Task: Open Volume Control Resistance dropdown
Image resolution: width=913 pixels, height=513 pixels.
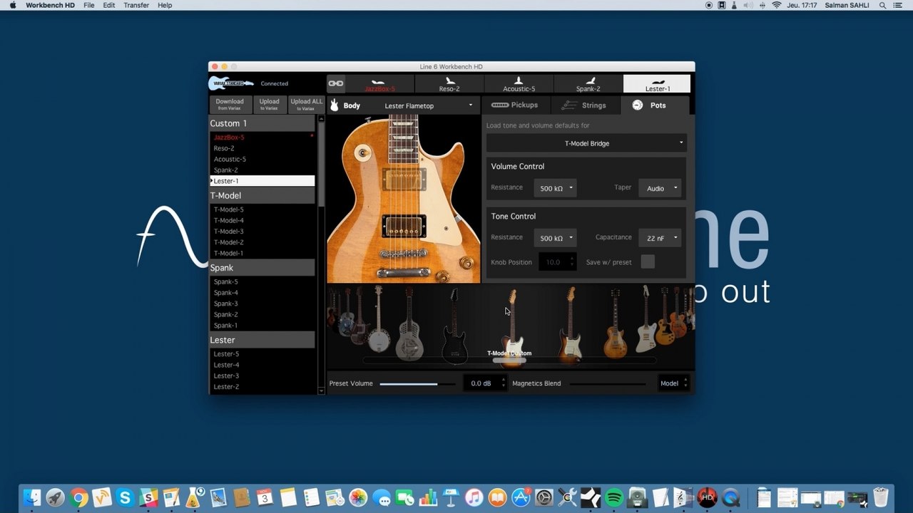Action: 555,188
